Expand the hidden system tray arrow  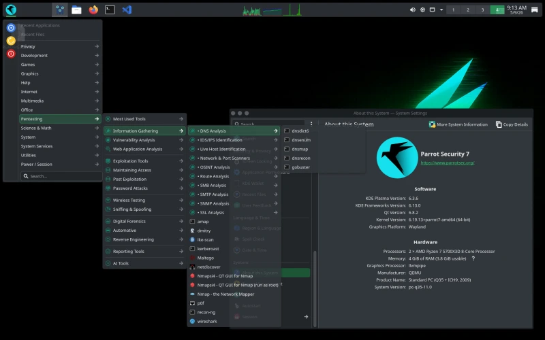441,10
